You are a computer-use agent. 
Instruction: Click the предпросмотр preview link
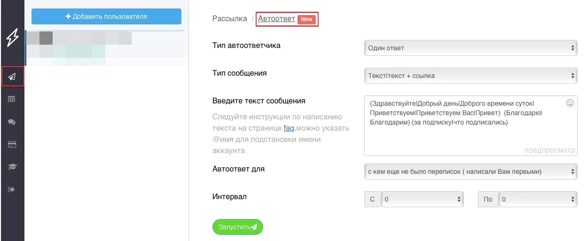click(x=549, y=150)
